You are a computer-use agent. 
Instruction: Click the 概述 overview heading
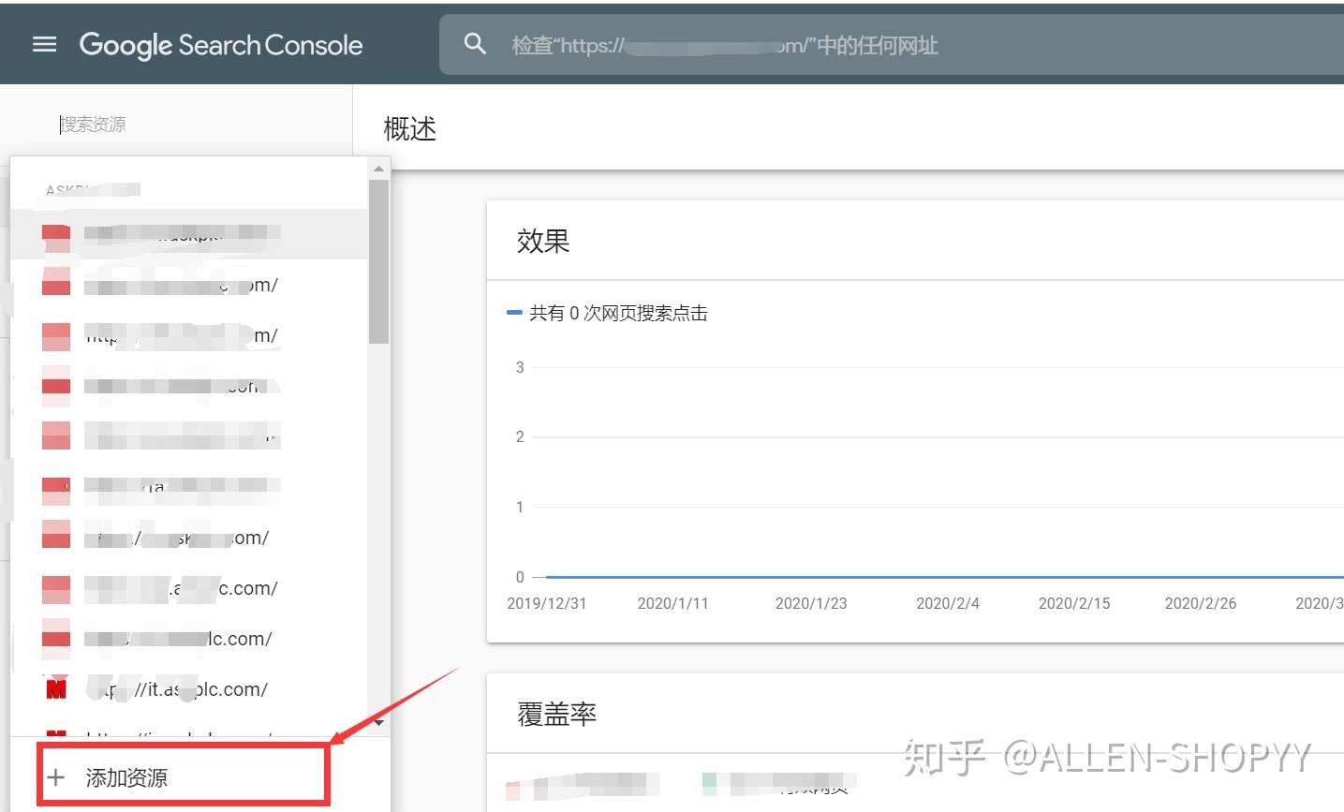point(410,129)
